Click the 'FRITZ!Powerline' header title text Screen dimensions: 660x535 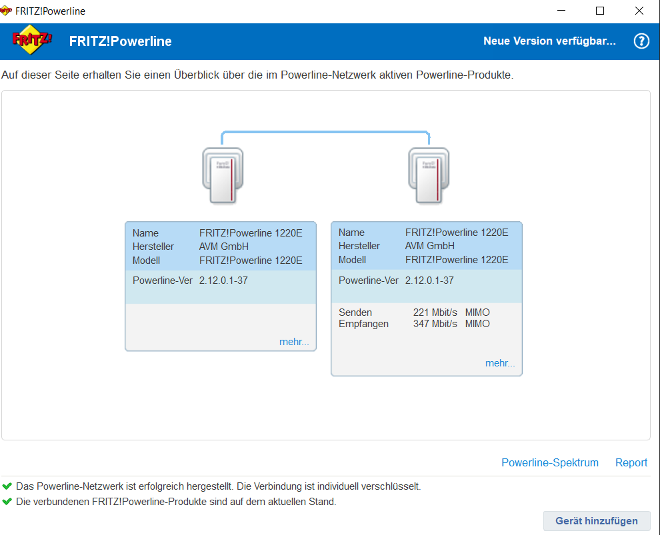tap(121, 41)
